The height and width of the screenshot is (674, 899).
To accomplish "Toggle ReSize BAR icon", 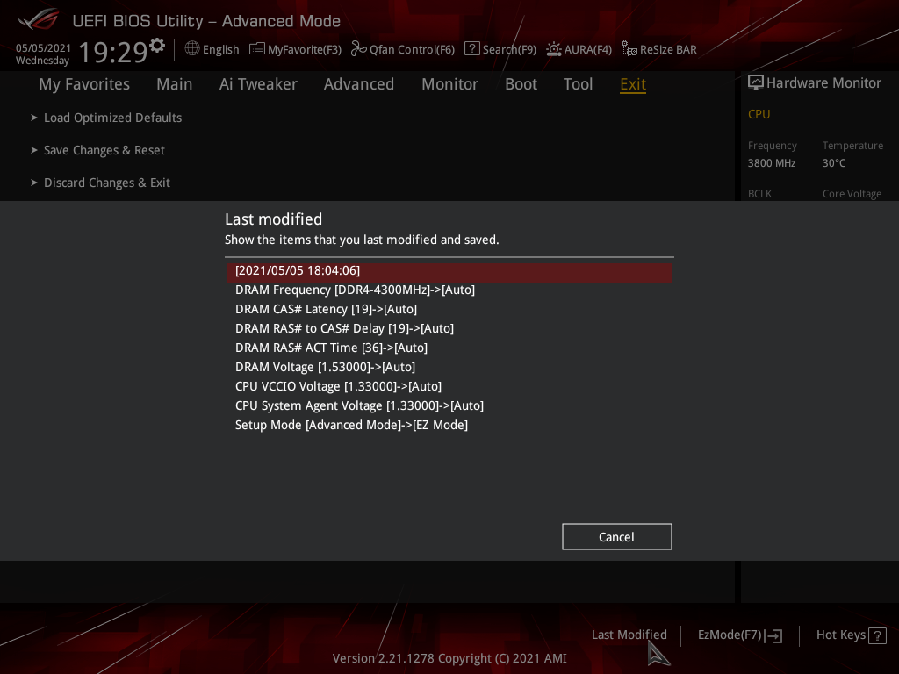I will pyautogui.click(x=629, y=49).
